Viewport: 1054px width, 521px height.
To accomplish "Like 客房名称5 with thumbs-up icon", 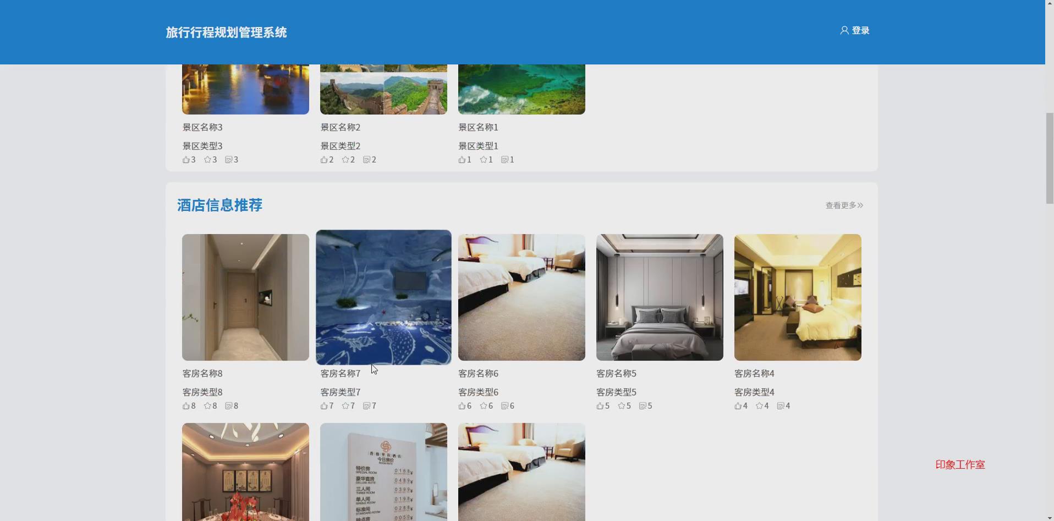I will click(600, 406).
